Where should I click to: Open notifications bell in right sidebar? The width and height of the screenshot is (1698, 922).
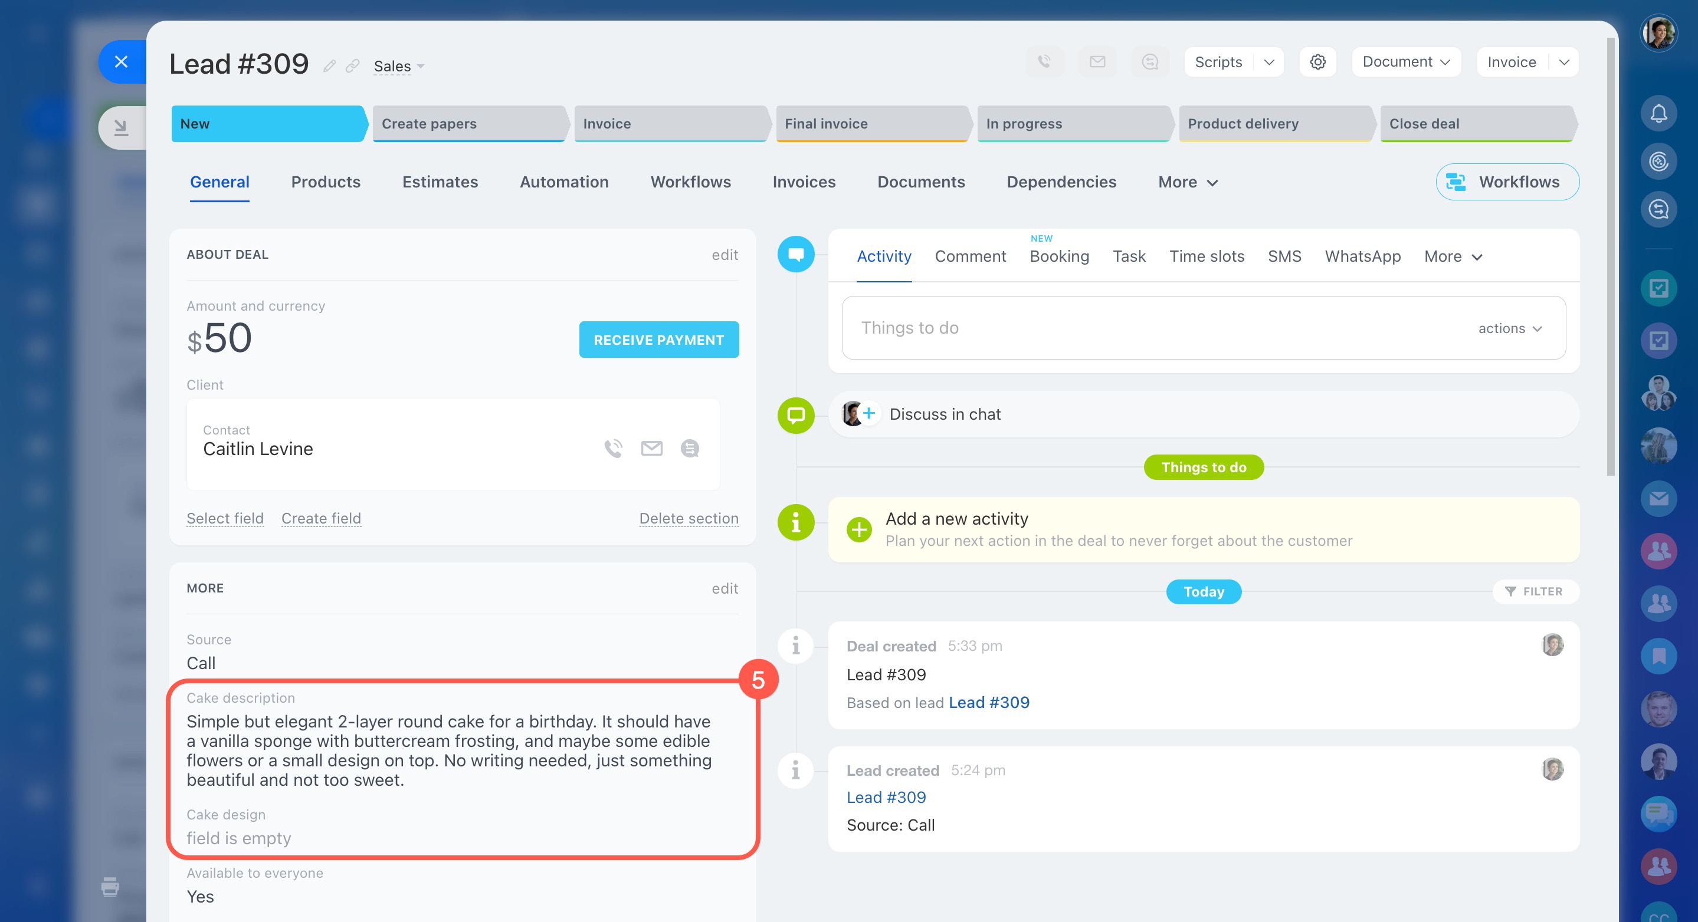pyautogui.click(x=1658, y=113)
